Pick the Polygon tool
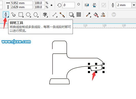The image size is (136, 99). tap(36, 15)
